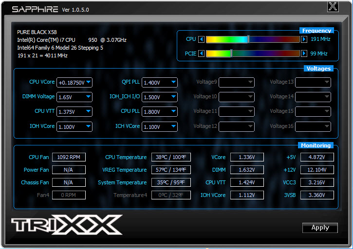
Task: Close the Sapphire TRIXX window
Action: [x=333, y=6]
